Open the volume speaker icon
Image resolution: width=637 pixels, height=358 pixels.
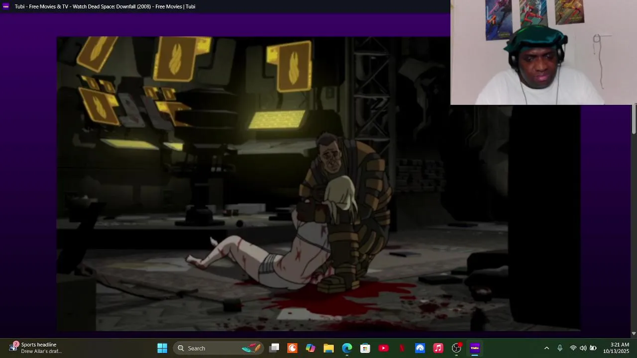(x=583, y=348)
